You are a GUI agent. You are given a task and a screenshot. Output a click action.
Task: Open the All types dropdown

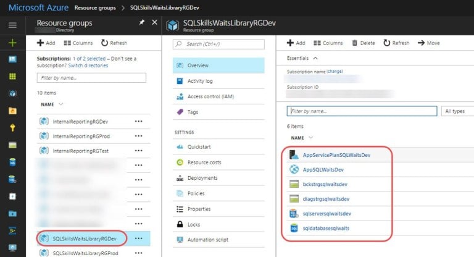pos(458,111)
